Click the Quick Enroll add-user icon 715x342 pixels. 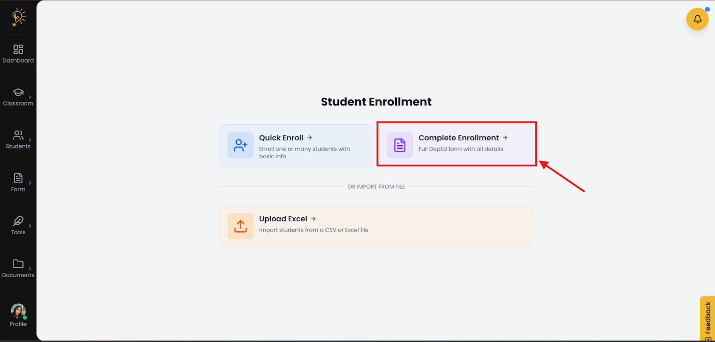coord(240,145)
